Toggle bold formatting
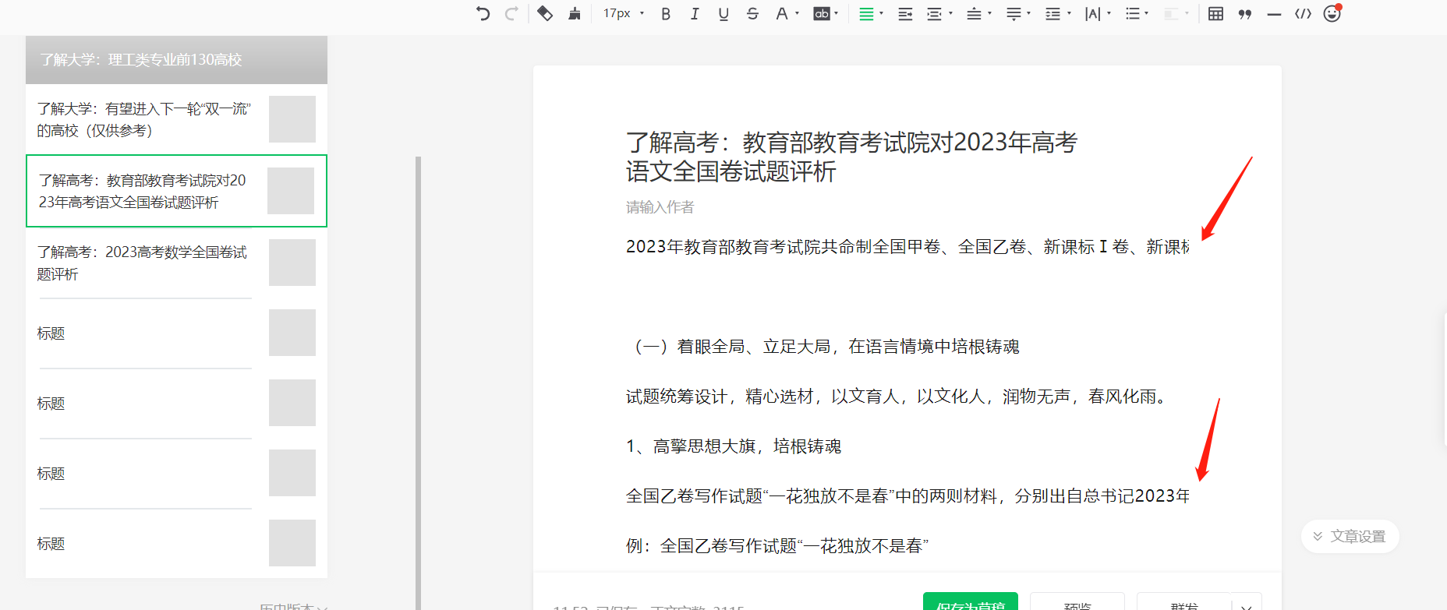Screen dimensions: 1447x610 666,14
